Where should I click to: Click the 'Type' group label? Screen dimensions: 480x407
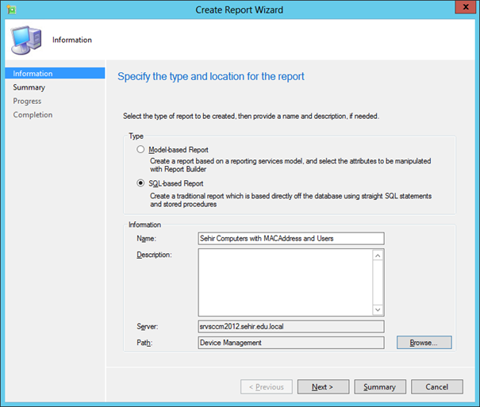[x=136, y=136]
